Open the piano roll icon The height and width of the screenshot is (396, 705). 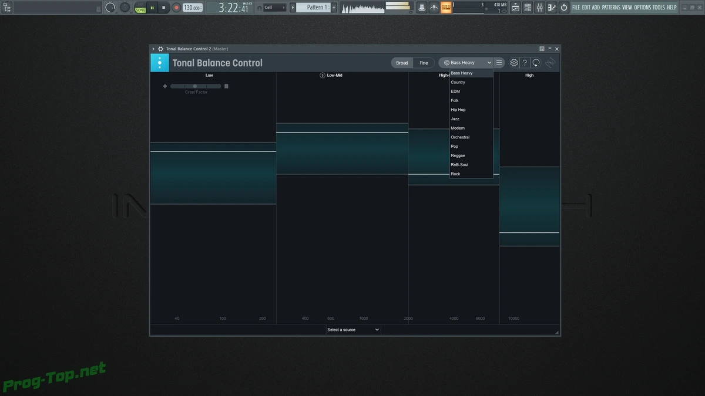pyautogui.click(x=552, y=8)
